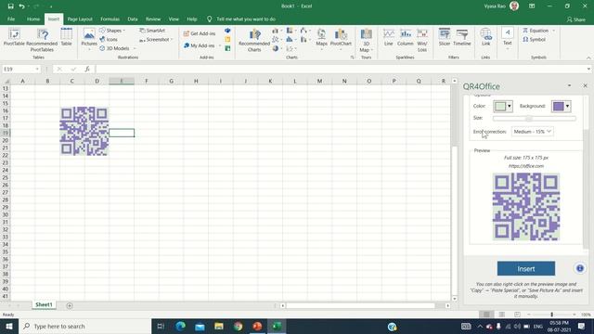Image resolution: width=594 pixels, height=334 pixels.
Task: Open PowerPoint from the taskbar
Action: (x=257, y=326)
